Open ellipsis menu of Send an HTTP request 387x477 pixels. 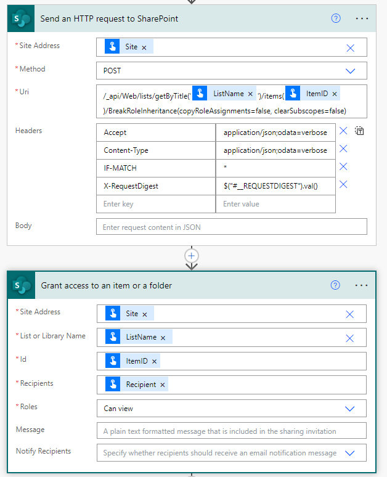click(362, 18)
